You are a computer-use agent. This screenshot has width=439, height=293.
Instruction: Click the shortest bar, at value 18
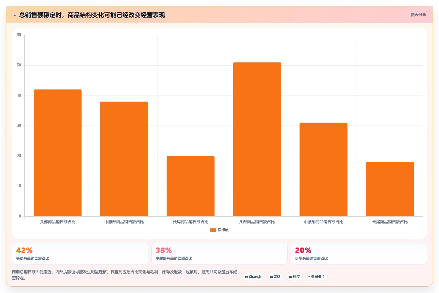click(390, 189)
